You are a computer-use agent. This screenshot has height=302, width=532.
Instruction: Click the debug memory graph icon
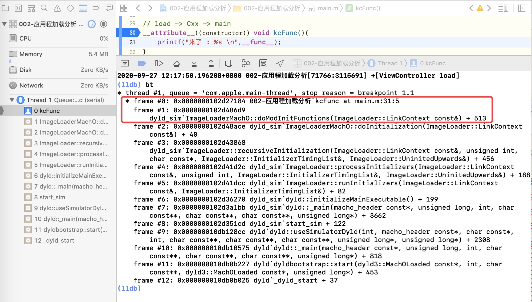click(245, 63)
